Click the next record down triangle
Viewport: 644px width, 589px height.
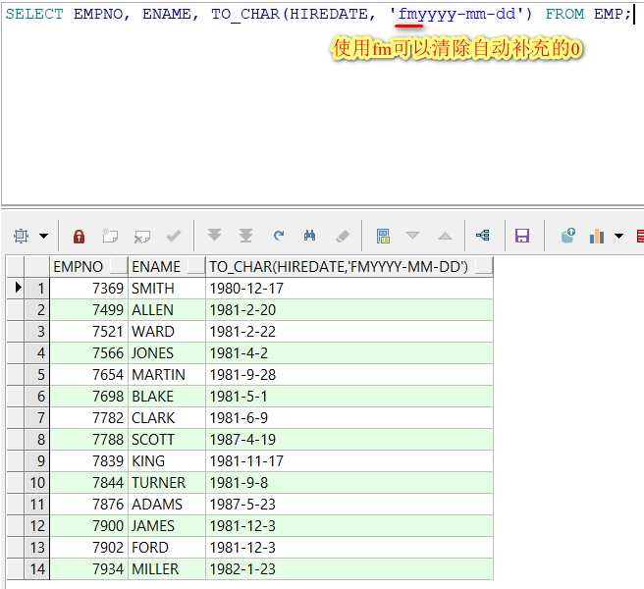click(x=412, y=236)
